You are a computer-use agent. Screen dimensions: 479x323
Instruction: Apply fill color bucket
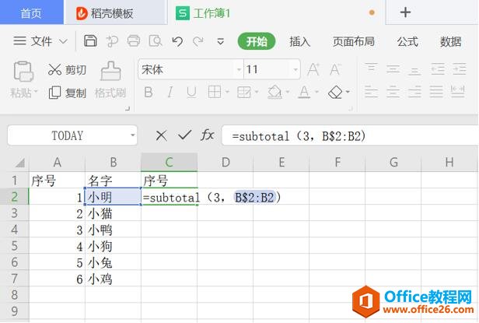(x=274, y=92)
